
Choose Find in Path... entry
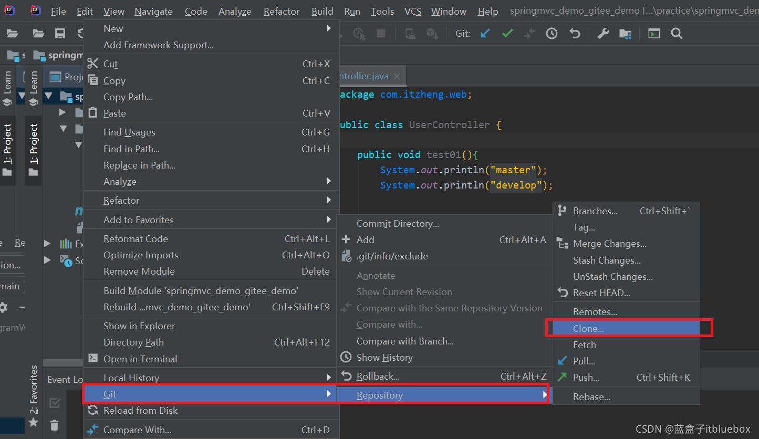pyautogui.click(x=211, y=149)
